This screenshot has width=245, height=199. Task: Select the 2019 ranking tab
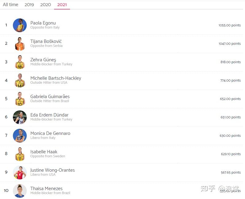29,5
